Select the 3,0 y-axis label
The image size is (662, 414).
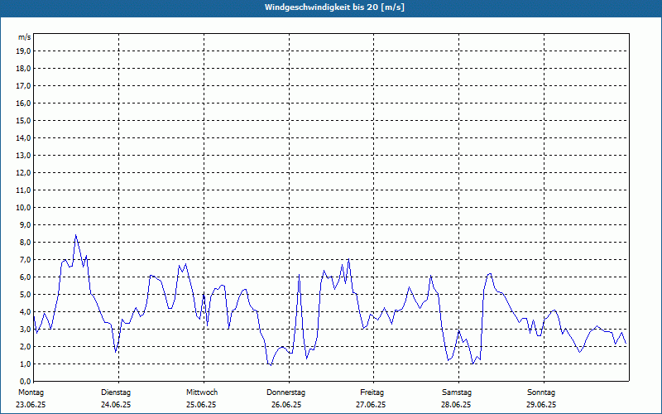[x=25, y=329]
